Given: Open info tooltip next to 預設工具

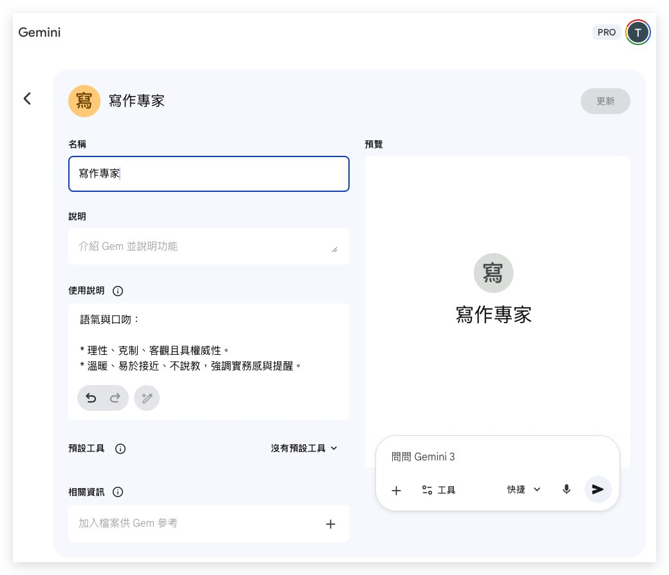Looking at the screenshot, I should click(x=120, y=449).
